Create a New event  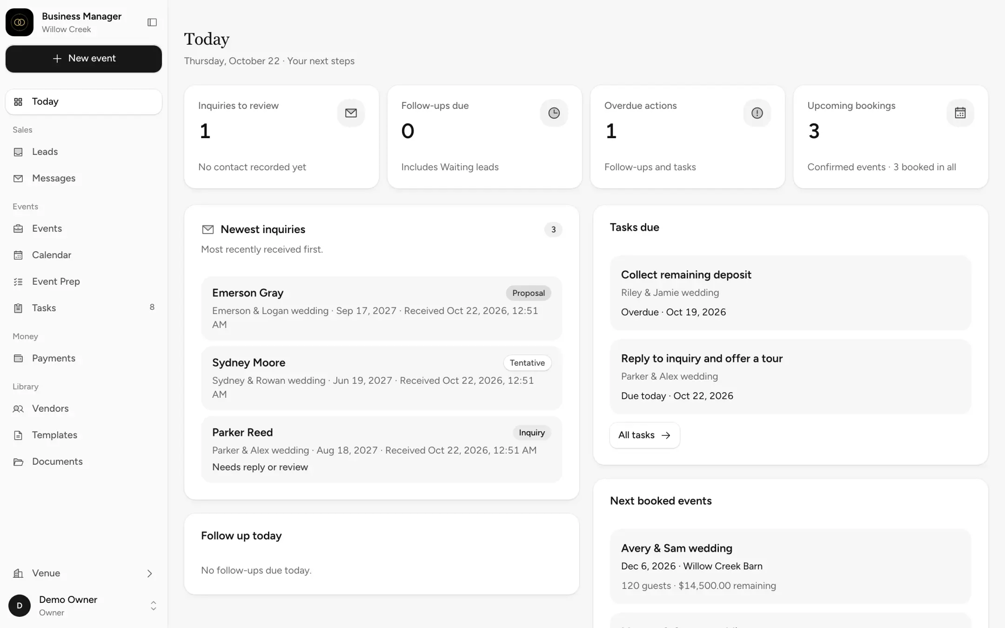coord(84,59)
